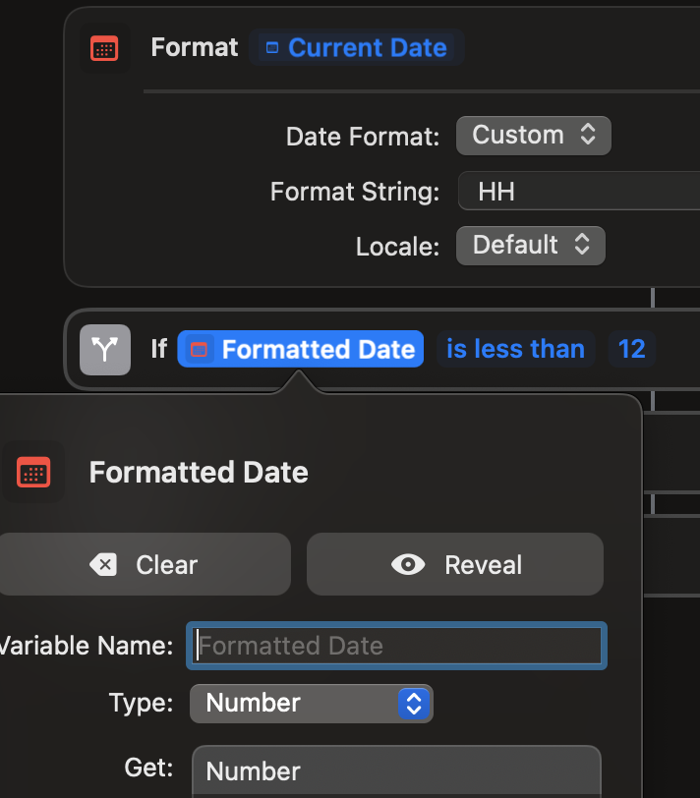Click the branching If action icon
Screen dimensions: 700x798
[x=104, y=350]
